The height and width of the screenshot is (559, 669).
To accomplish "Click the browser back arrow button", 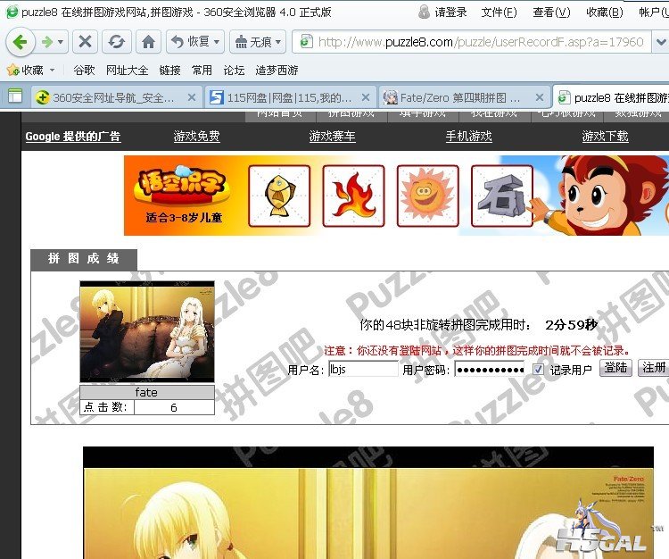I will point(20,42).
